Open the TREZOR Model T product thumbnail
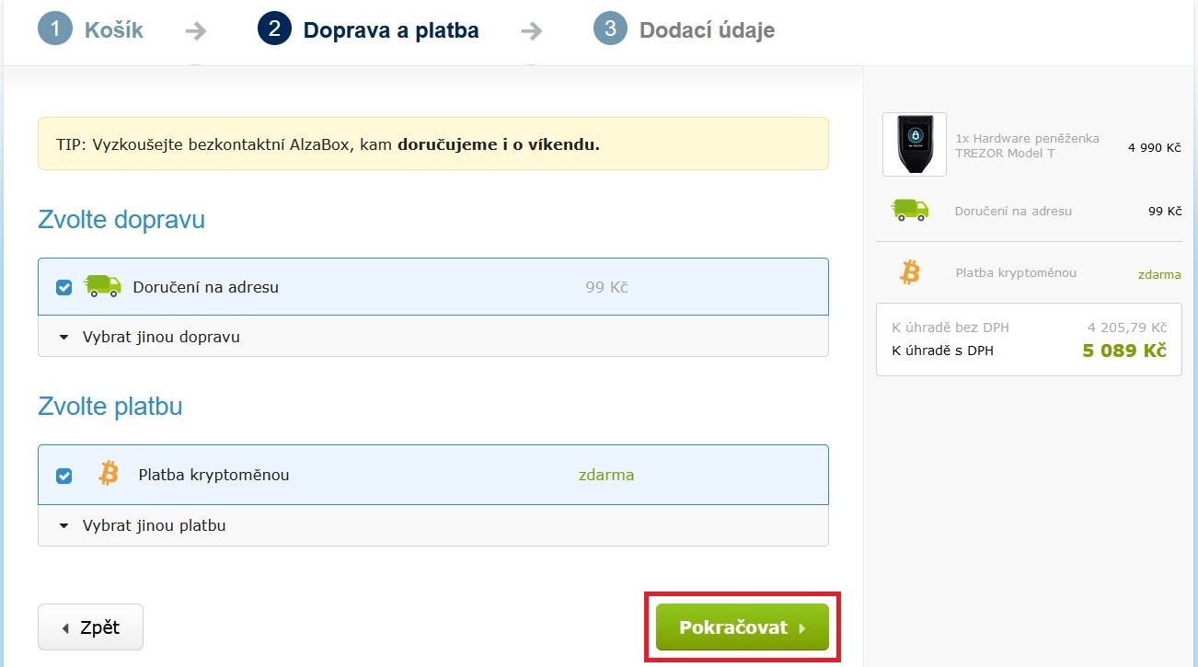Image resolution: width=1198 pixels, height=667 pixels. (914, 144)
